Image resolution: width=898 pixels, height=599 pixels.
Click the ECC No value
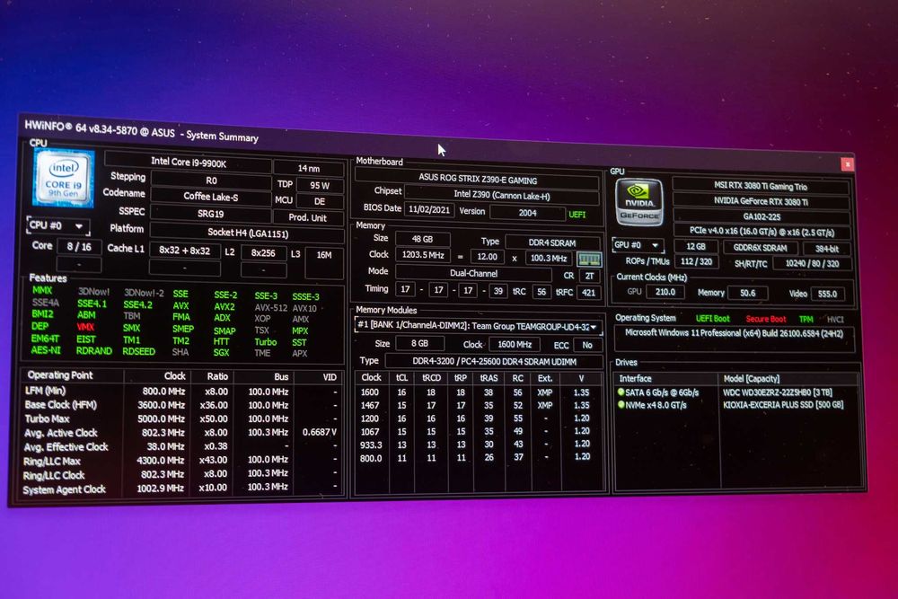point(587,346)
